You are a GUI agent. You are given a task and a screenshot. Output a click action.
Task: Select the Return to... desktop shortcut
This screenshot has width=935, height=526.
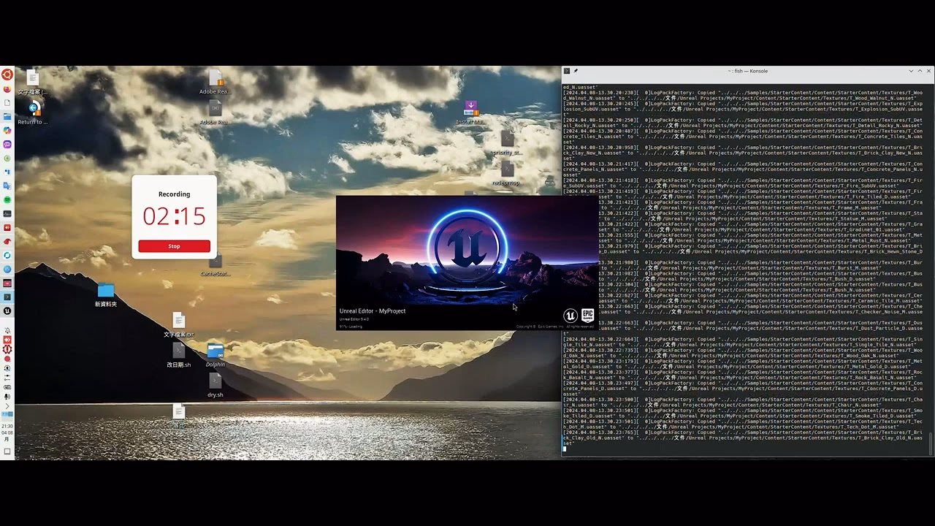pos(33,113)
